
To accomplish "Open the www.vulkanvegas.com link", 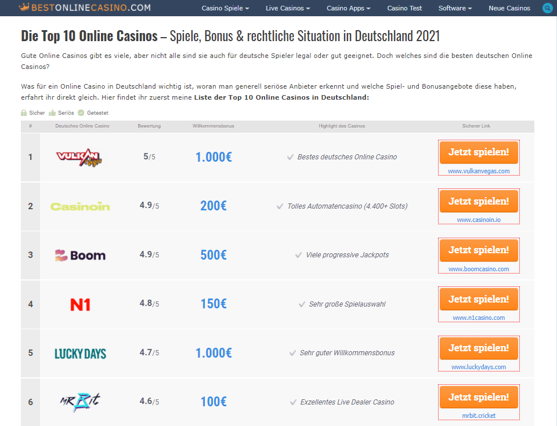I will [x=479, y=171].
